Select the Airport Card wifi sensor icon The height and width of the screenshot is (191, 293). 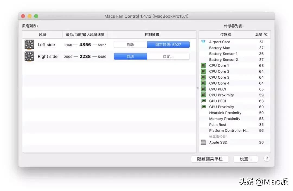coord(203,42)
